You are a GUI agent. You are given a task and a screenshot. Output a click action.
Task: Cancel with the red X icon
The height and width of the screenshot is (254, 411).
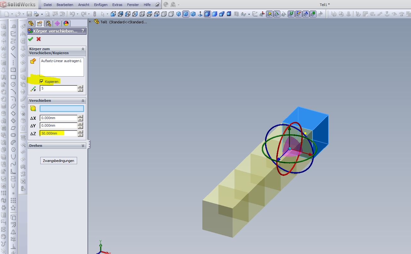pyautogui.click(x=39, y=39)
